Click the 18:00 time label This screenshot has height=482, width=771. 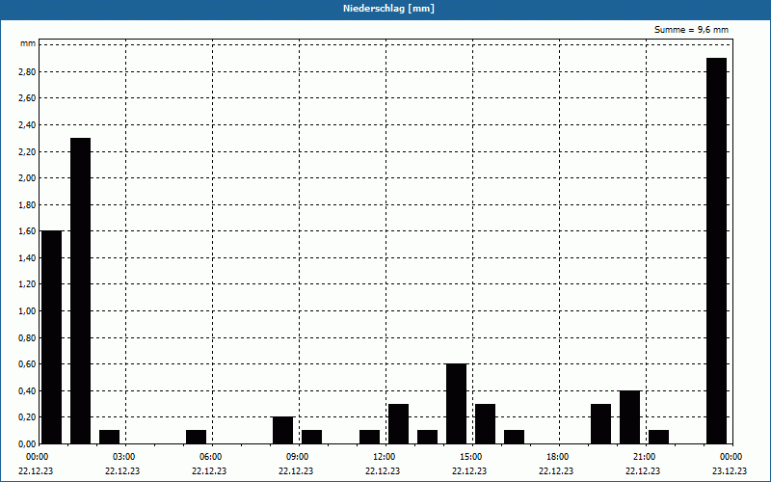tap(558, 457)
